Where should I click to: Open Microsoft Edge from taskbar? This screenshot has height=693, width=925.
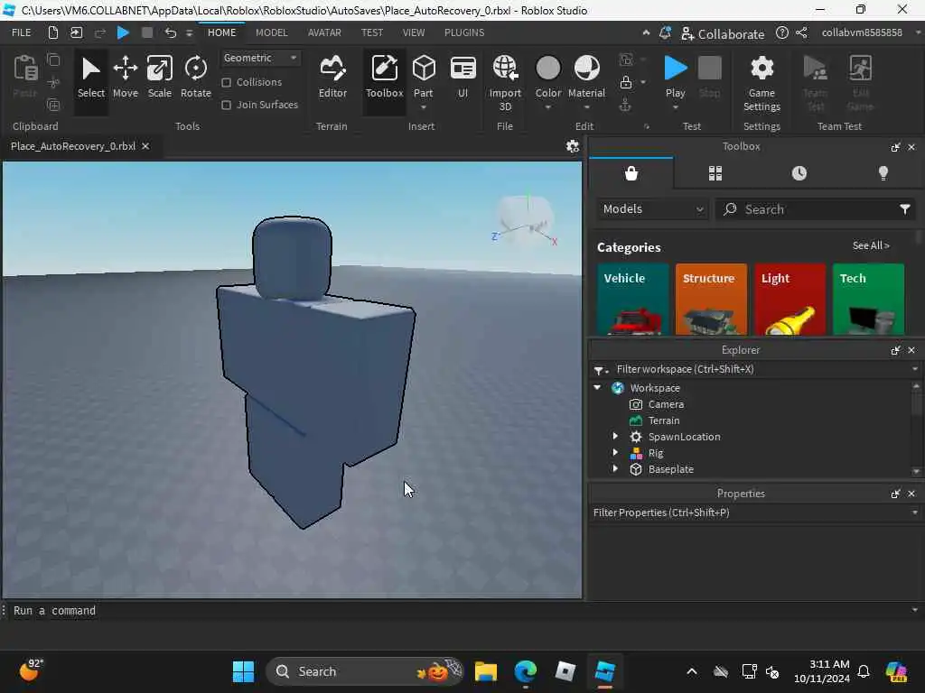coord(525,671)
